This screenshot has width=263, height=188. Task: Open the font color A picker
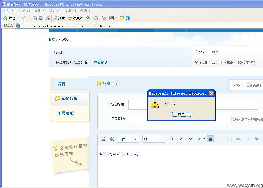click(199, 139)
